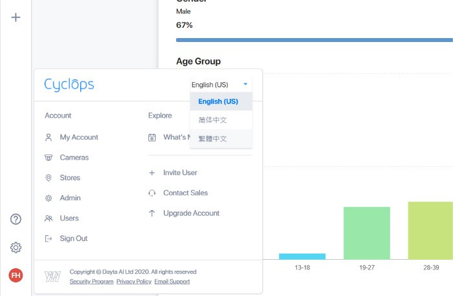Click the English (US) language field
Screen dimensions: 453x296
click(221, 85)
